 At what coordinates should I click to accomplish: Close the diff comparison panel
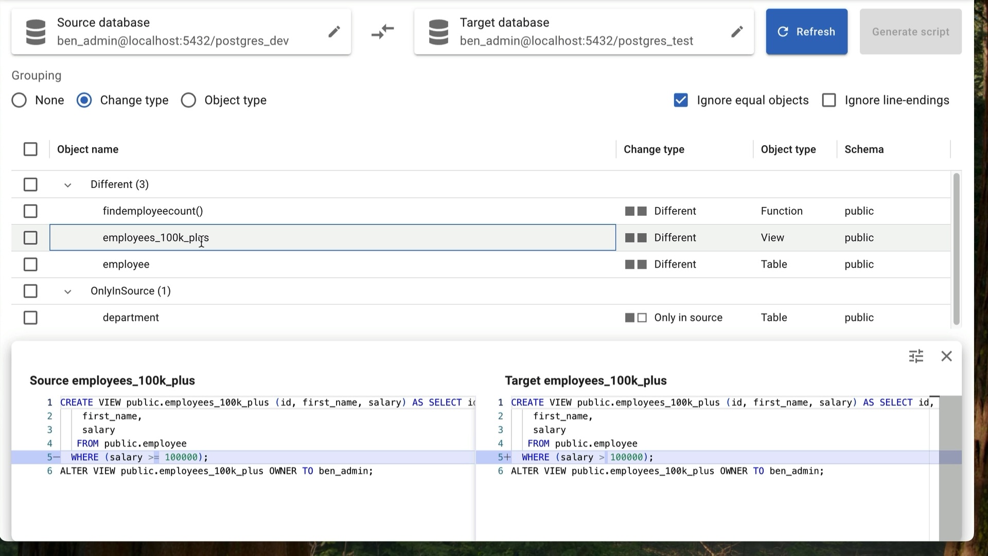946,356
